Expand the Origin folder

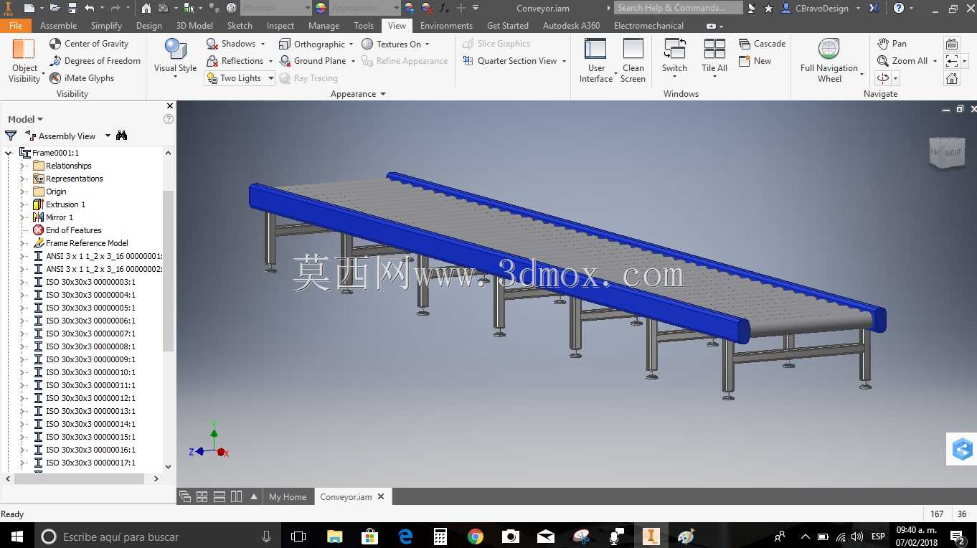(x=22, y=192)
